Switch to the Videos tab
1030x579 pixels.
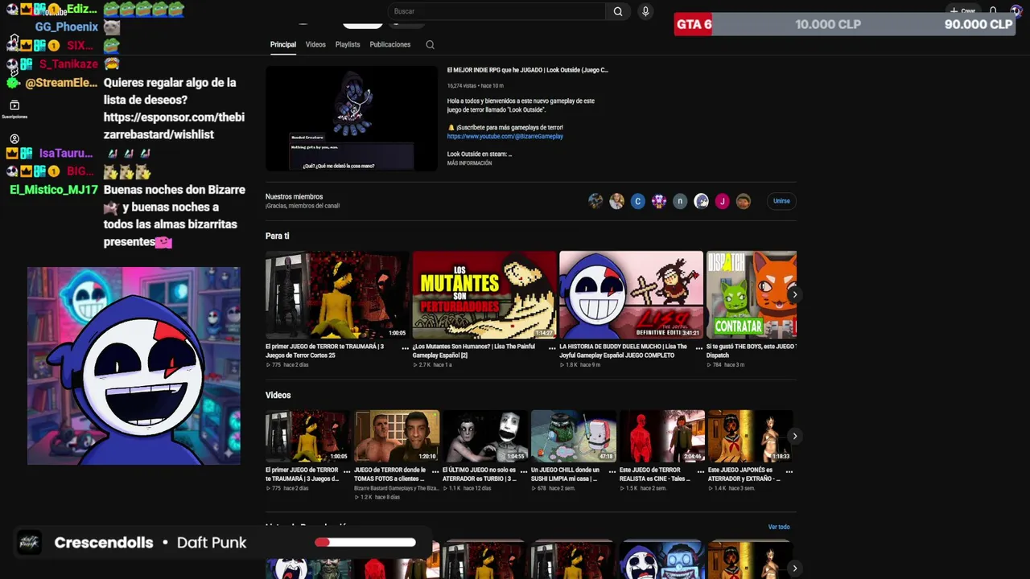[315, 45]
